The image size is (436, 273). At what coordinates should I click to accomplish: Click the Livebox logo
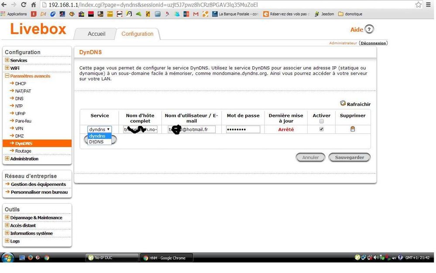[x=38, y=29]
